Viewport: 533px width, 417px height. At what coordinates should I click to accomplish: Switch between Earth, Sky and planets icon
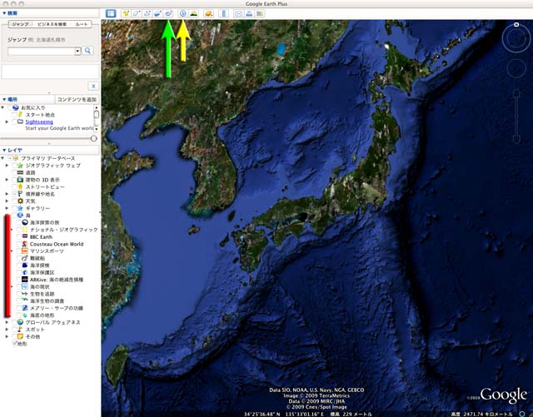click(208, 13)
